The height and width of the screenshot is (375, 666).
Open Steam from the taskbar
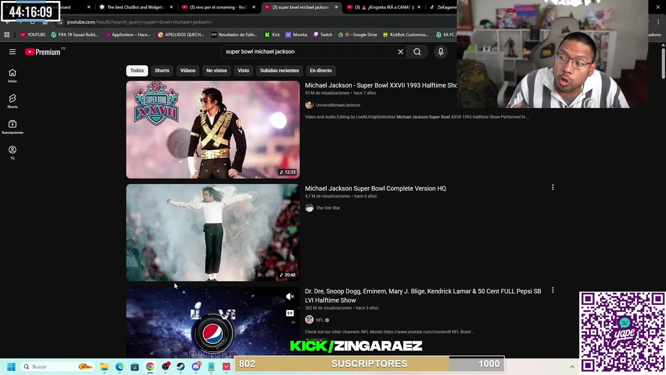(181, 367)
